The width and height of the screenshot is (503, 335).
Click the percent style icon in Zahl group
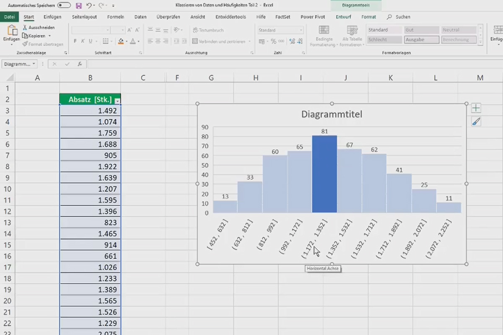(x=273, y=41)
